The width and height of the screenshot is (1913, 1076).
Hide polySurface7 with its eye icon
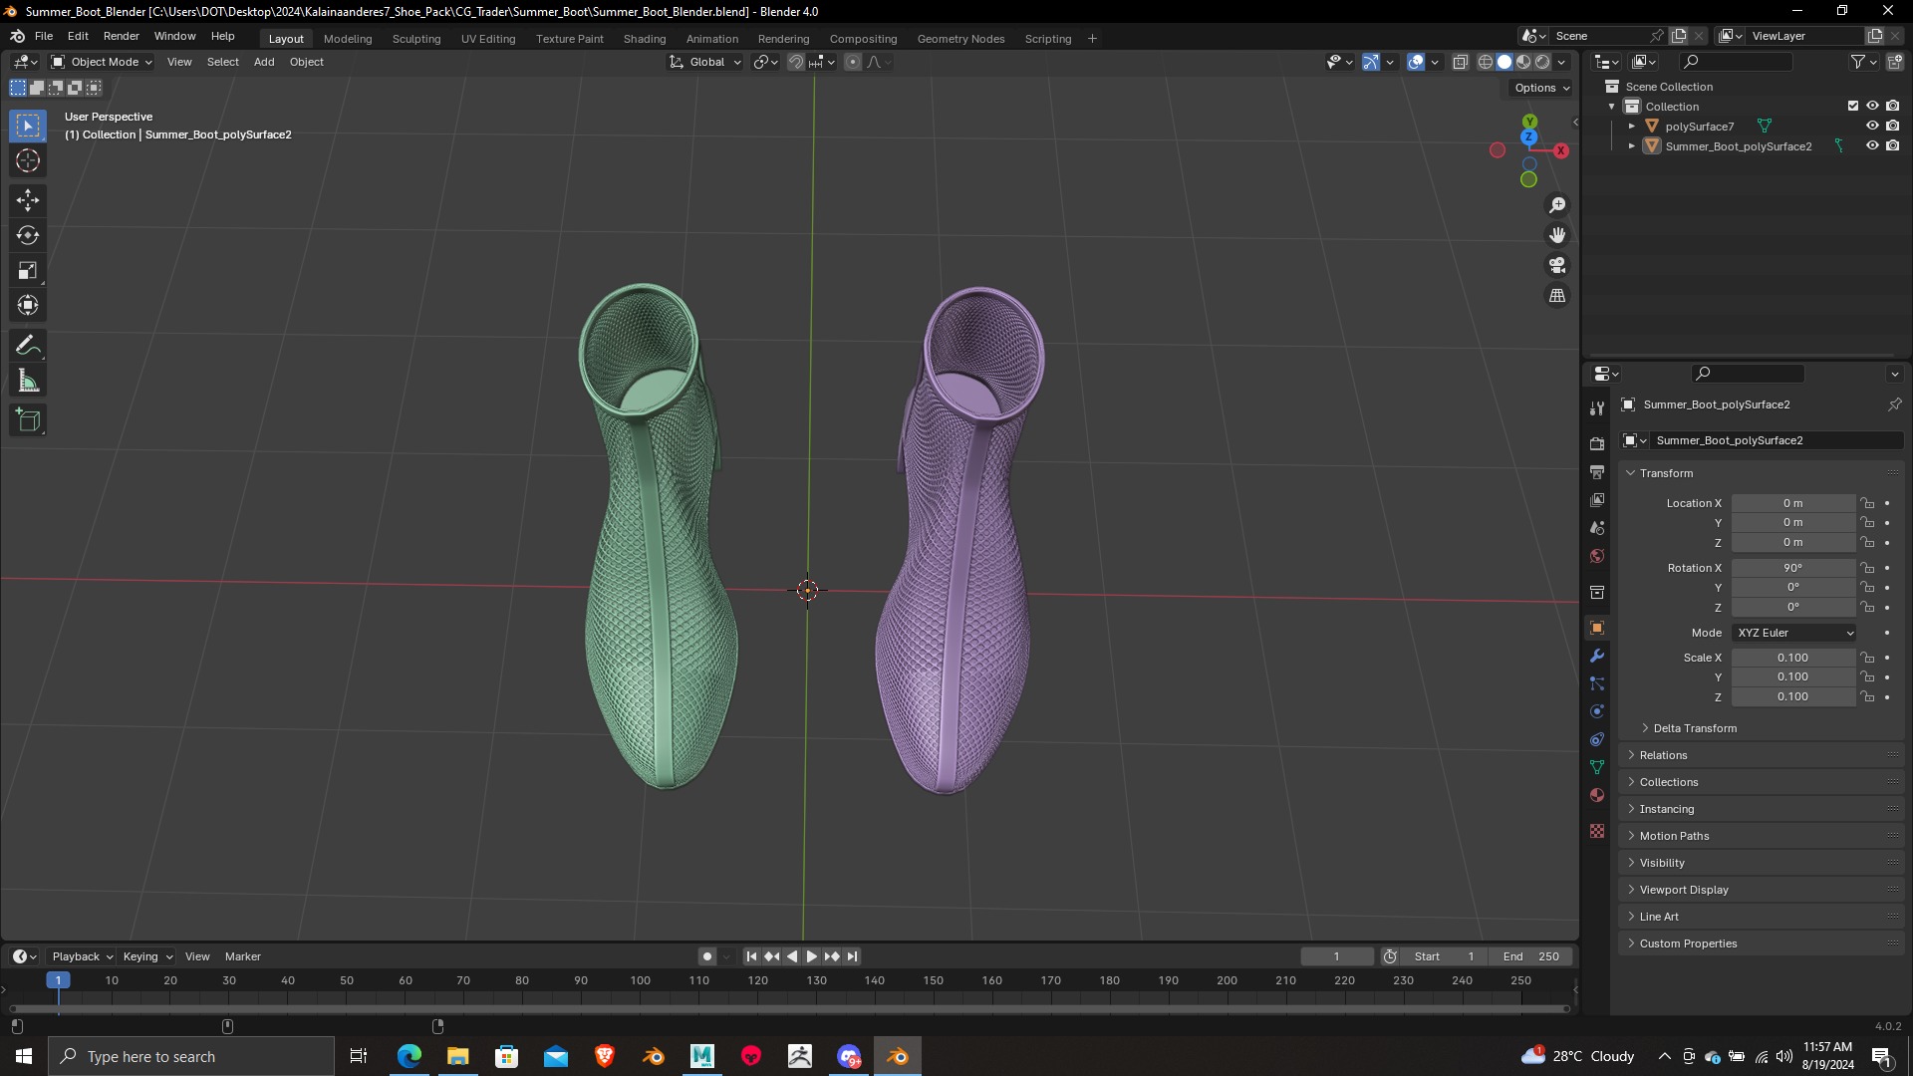(1872, 126)
